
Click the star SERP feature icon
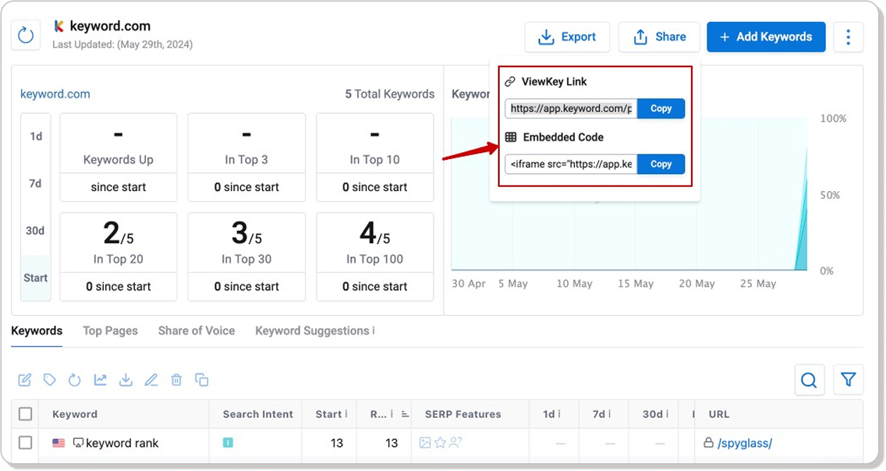440,443
